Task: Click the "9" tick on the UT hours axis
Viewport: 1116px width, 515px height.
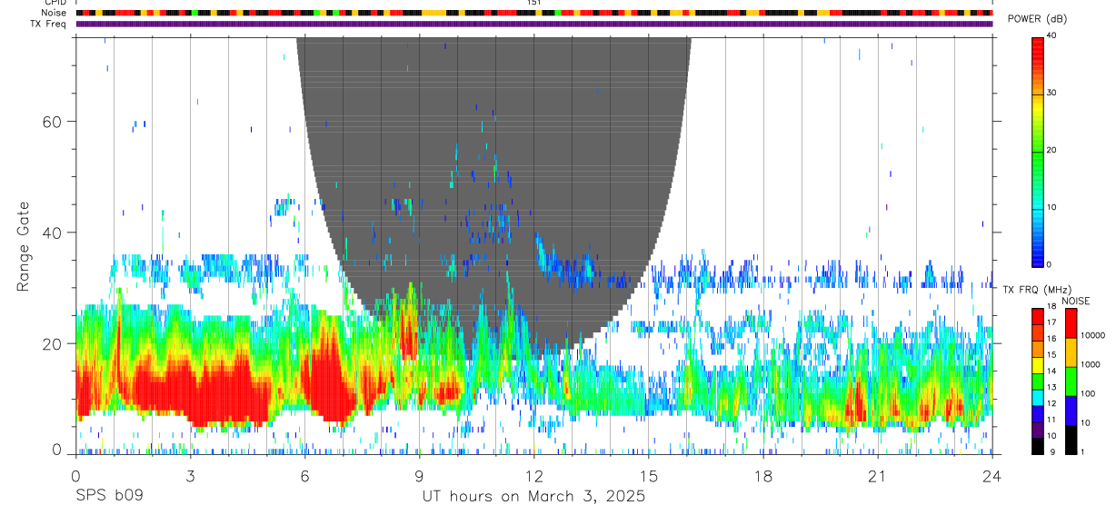Action: (419, 476)
